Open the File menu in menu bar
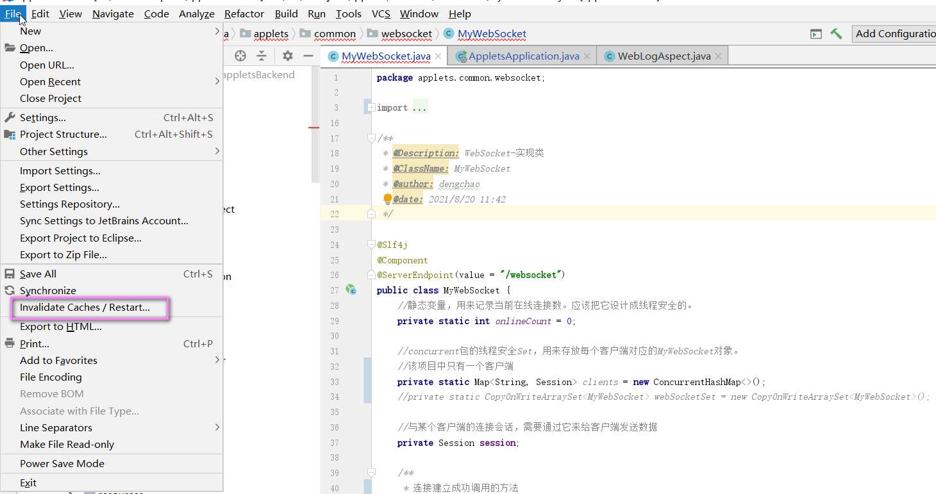The image size is (936, 494). (13, 13)
